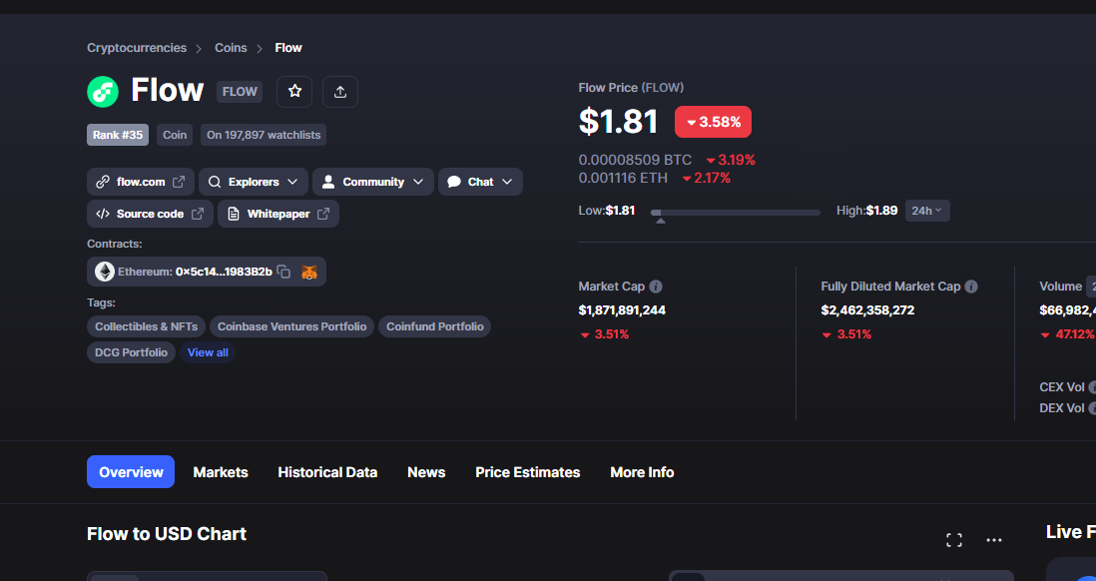Open the Price Estimates tab
The image size is (1096, 581).
point(528,472)
